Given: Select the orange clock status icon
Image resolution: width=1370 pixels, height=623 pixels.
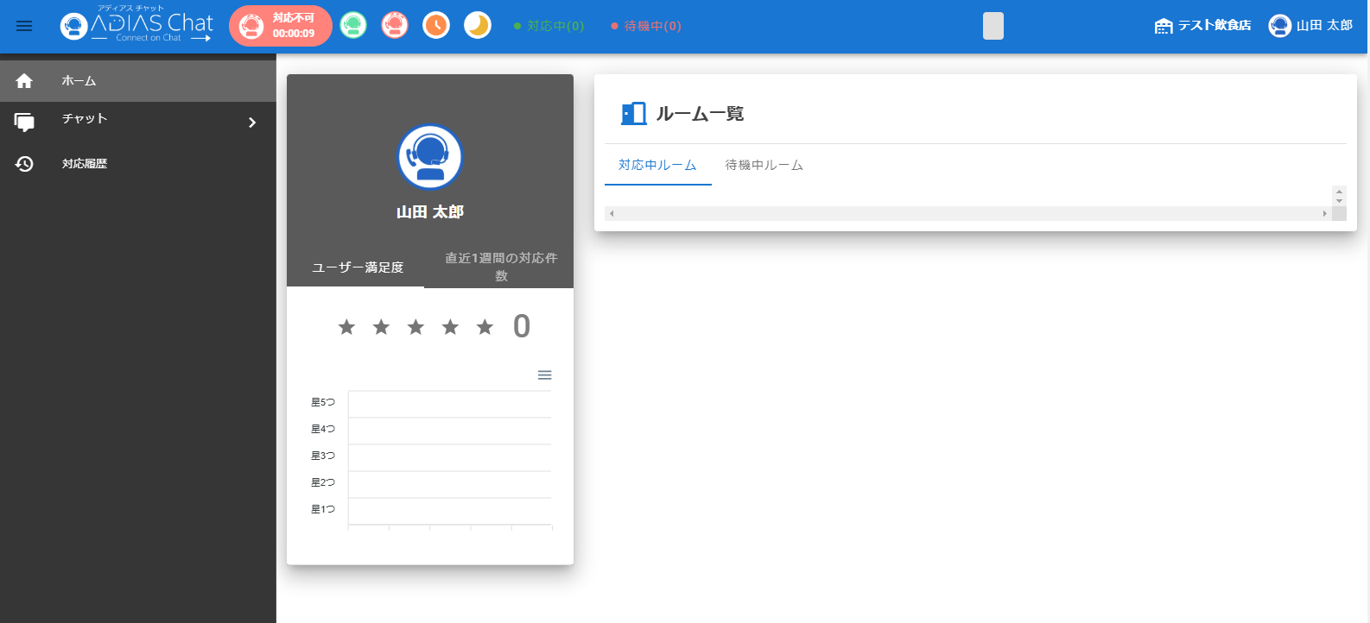Looking at the screenshot, I should point(436,26).
